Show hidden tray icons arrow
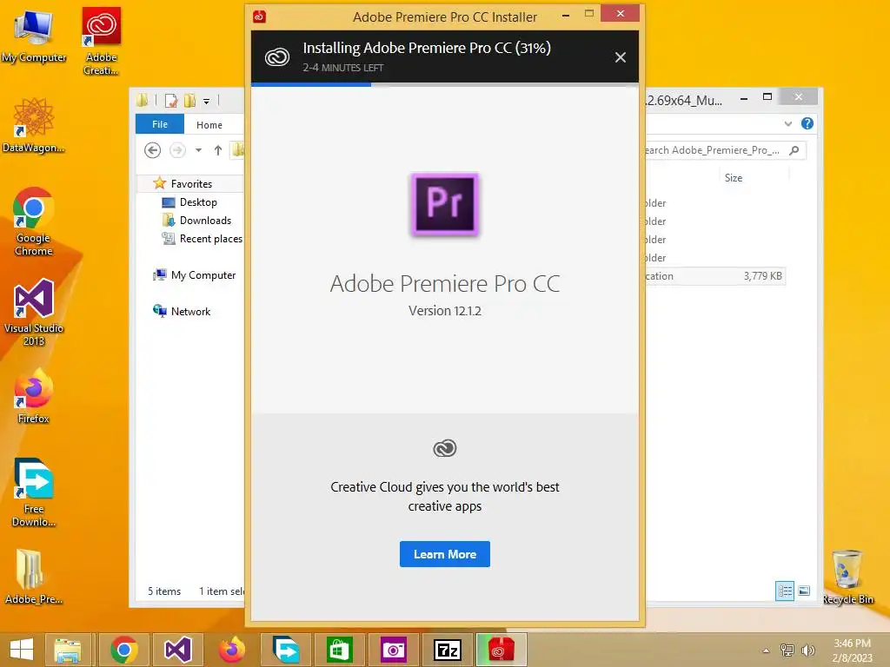 tap(767, 650)
